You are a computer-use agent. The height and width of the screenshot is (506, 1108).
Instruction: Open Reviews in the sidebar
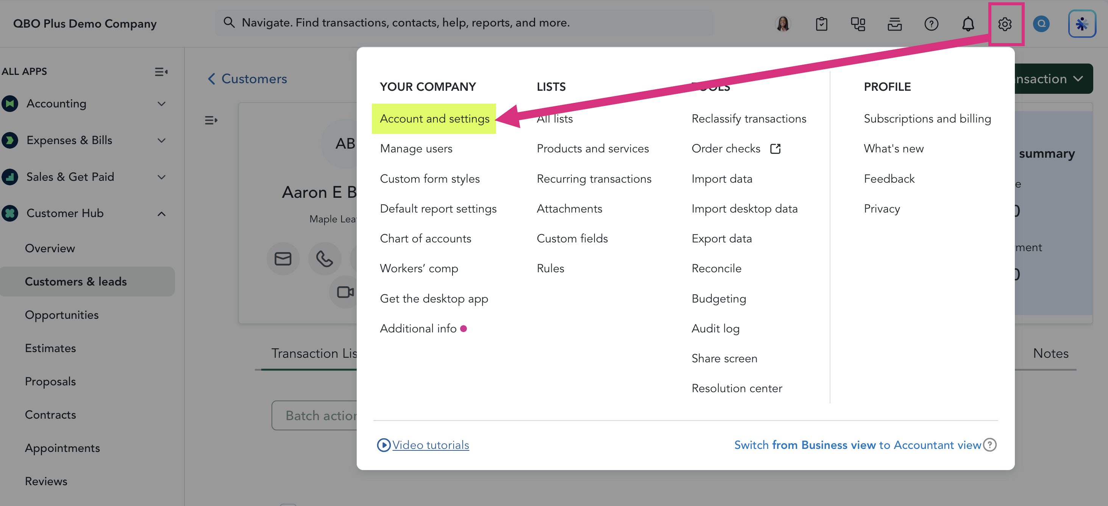[x=46, y=481]
